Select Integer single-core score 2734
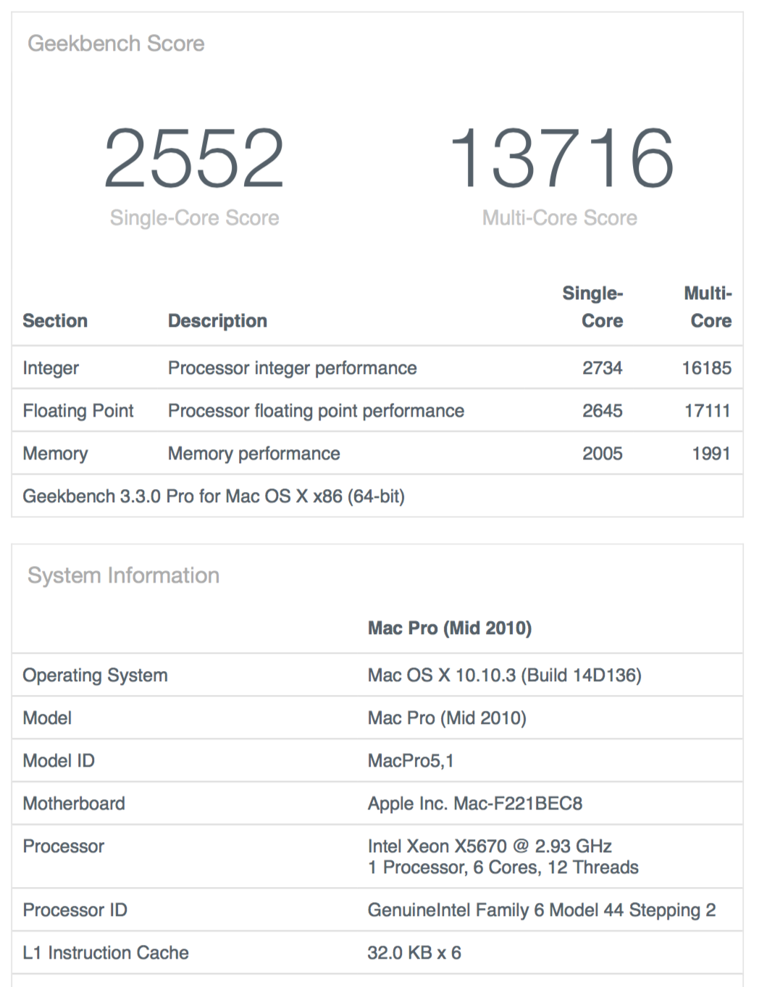 click(603, 368)
